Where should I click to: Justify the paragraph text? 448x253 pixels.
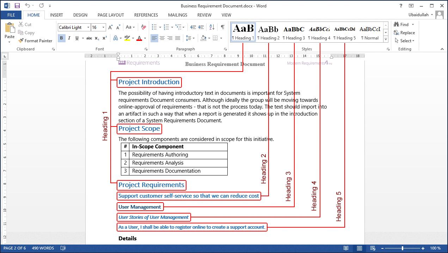click(x=178, y=38)
